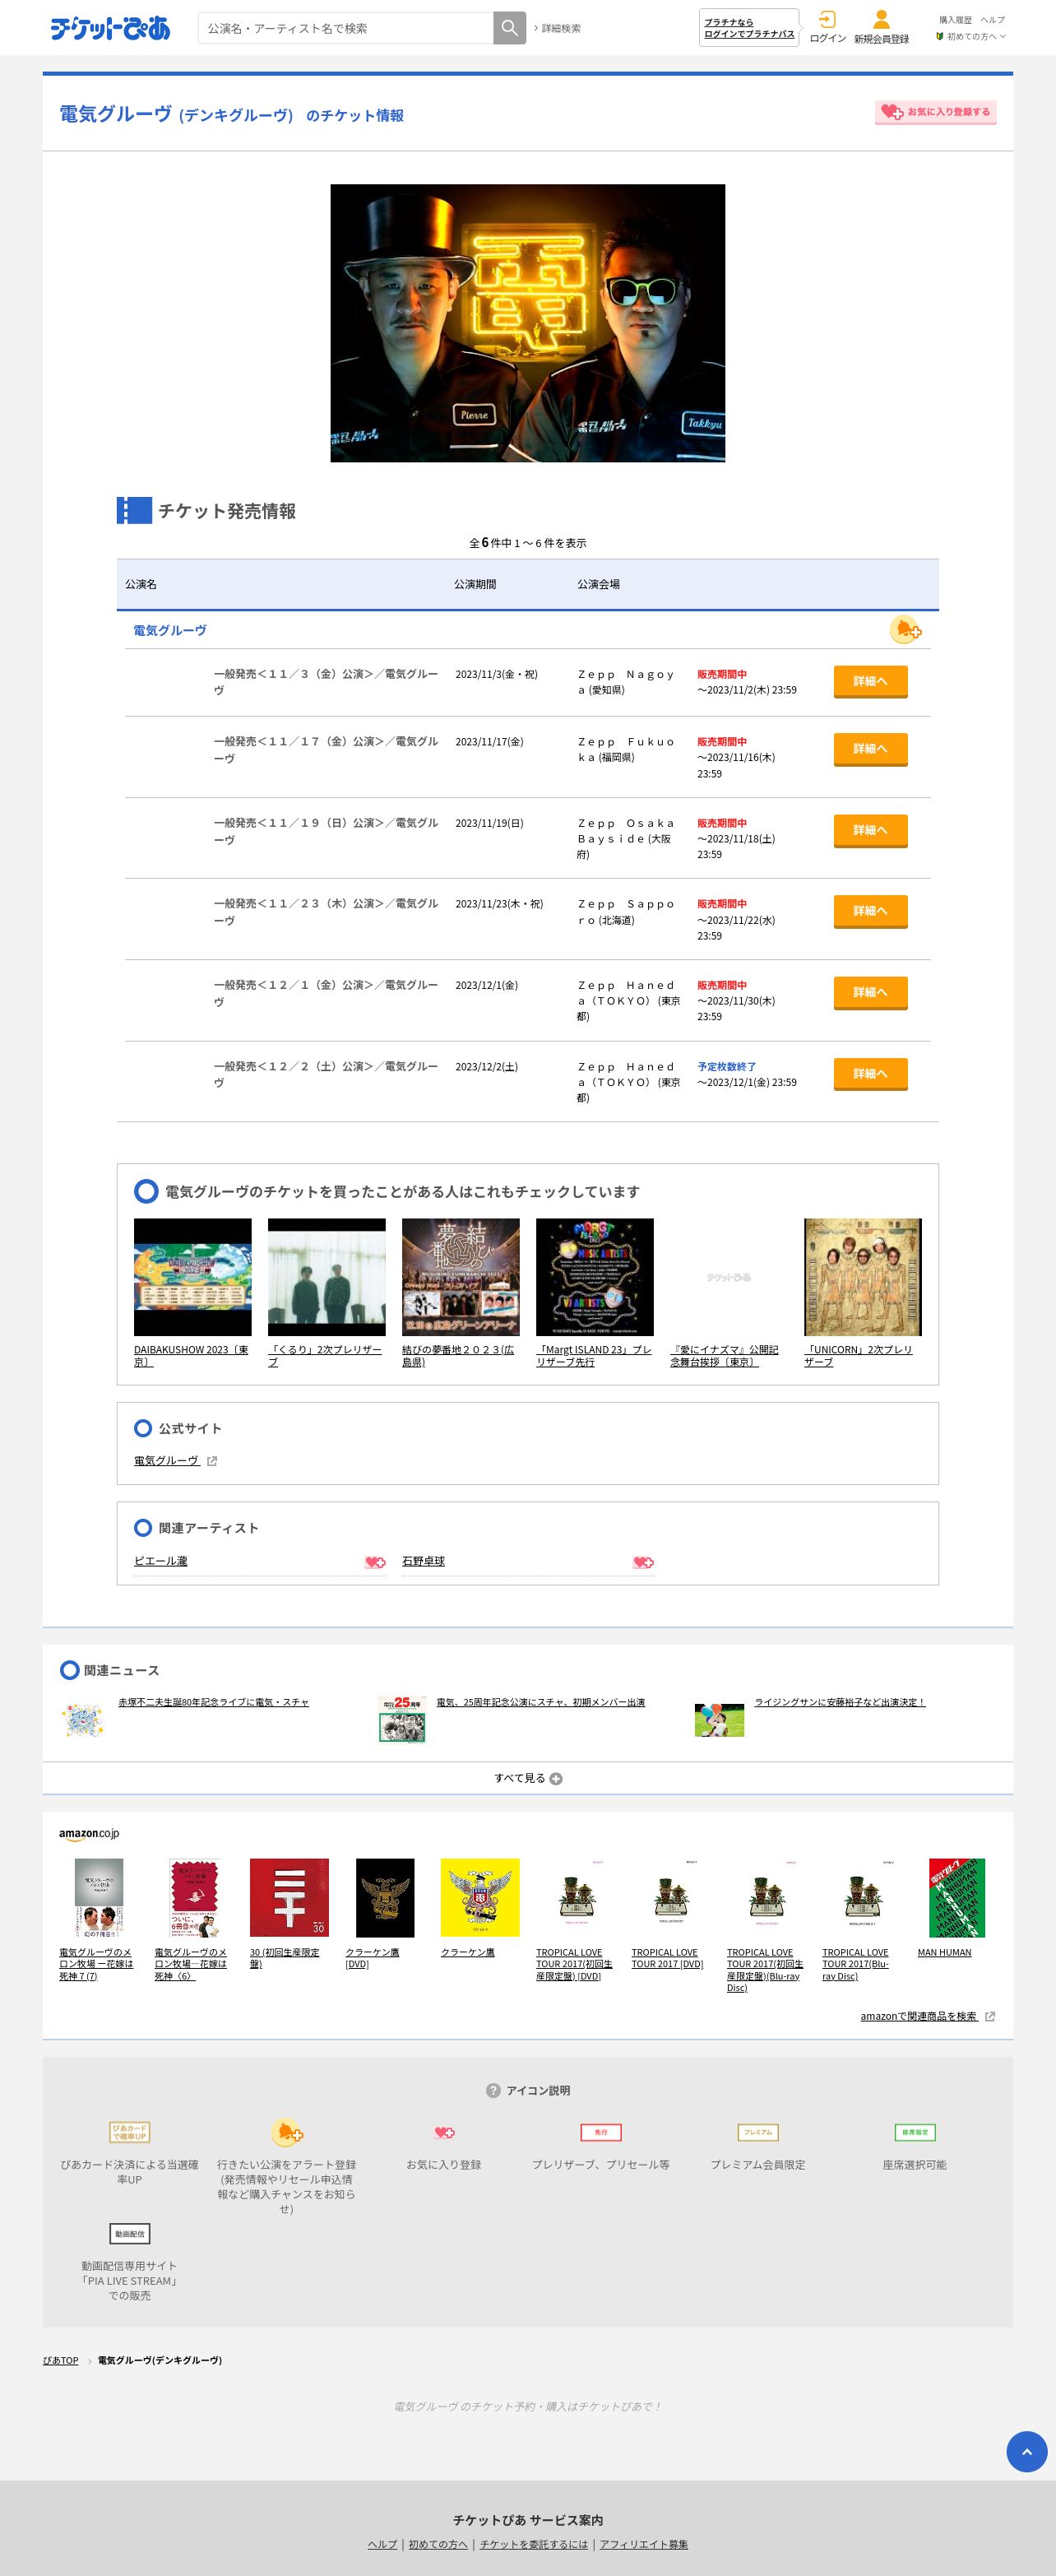Open 『愛にイナズマ』公開記念舞台挨拶 link
This screenshot has height=2576, width=1056.
pyautogui.click(x=724, y=1356)
